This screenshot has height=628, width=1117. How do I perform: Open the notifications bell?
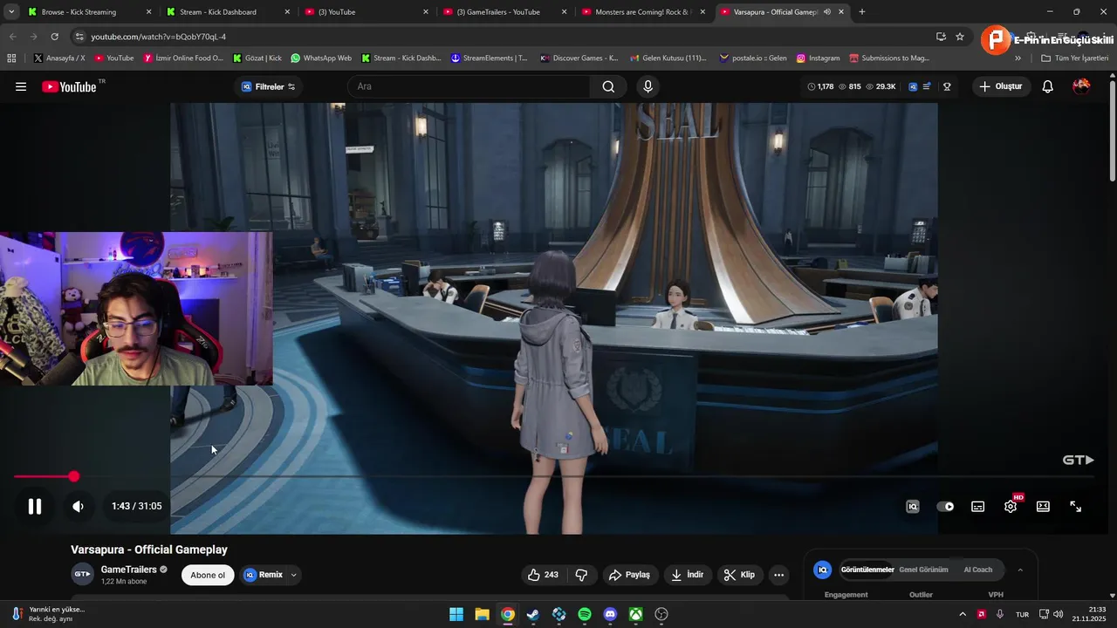pyautogui.click(x=1048, y=86)
